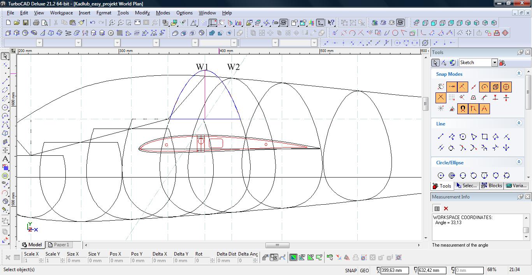Toggle the SNAP indicator in status bar
The image size is (532, 275).
click(x=350, y=270)
